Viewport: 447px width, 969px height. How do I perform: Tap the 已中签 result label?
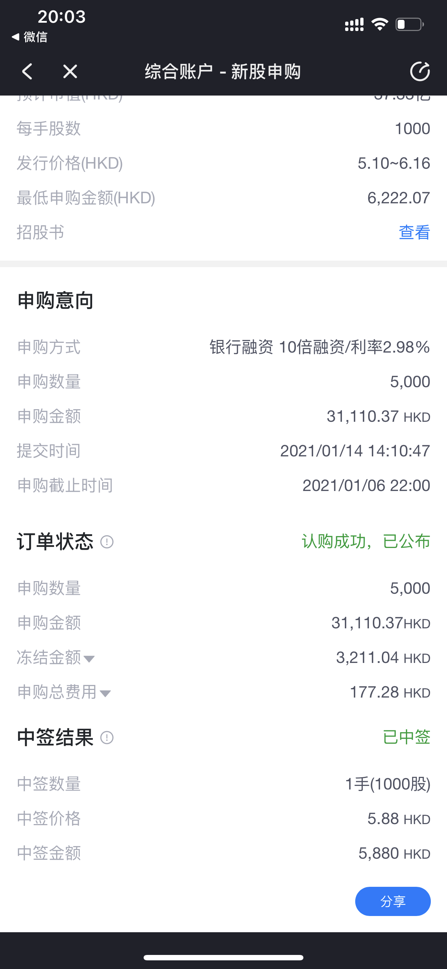406,736
